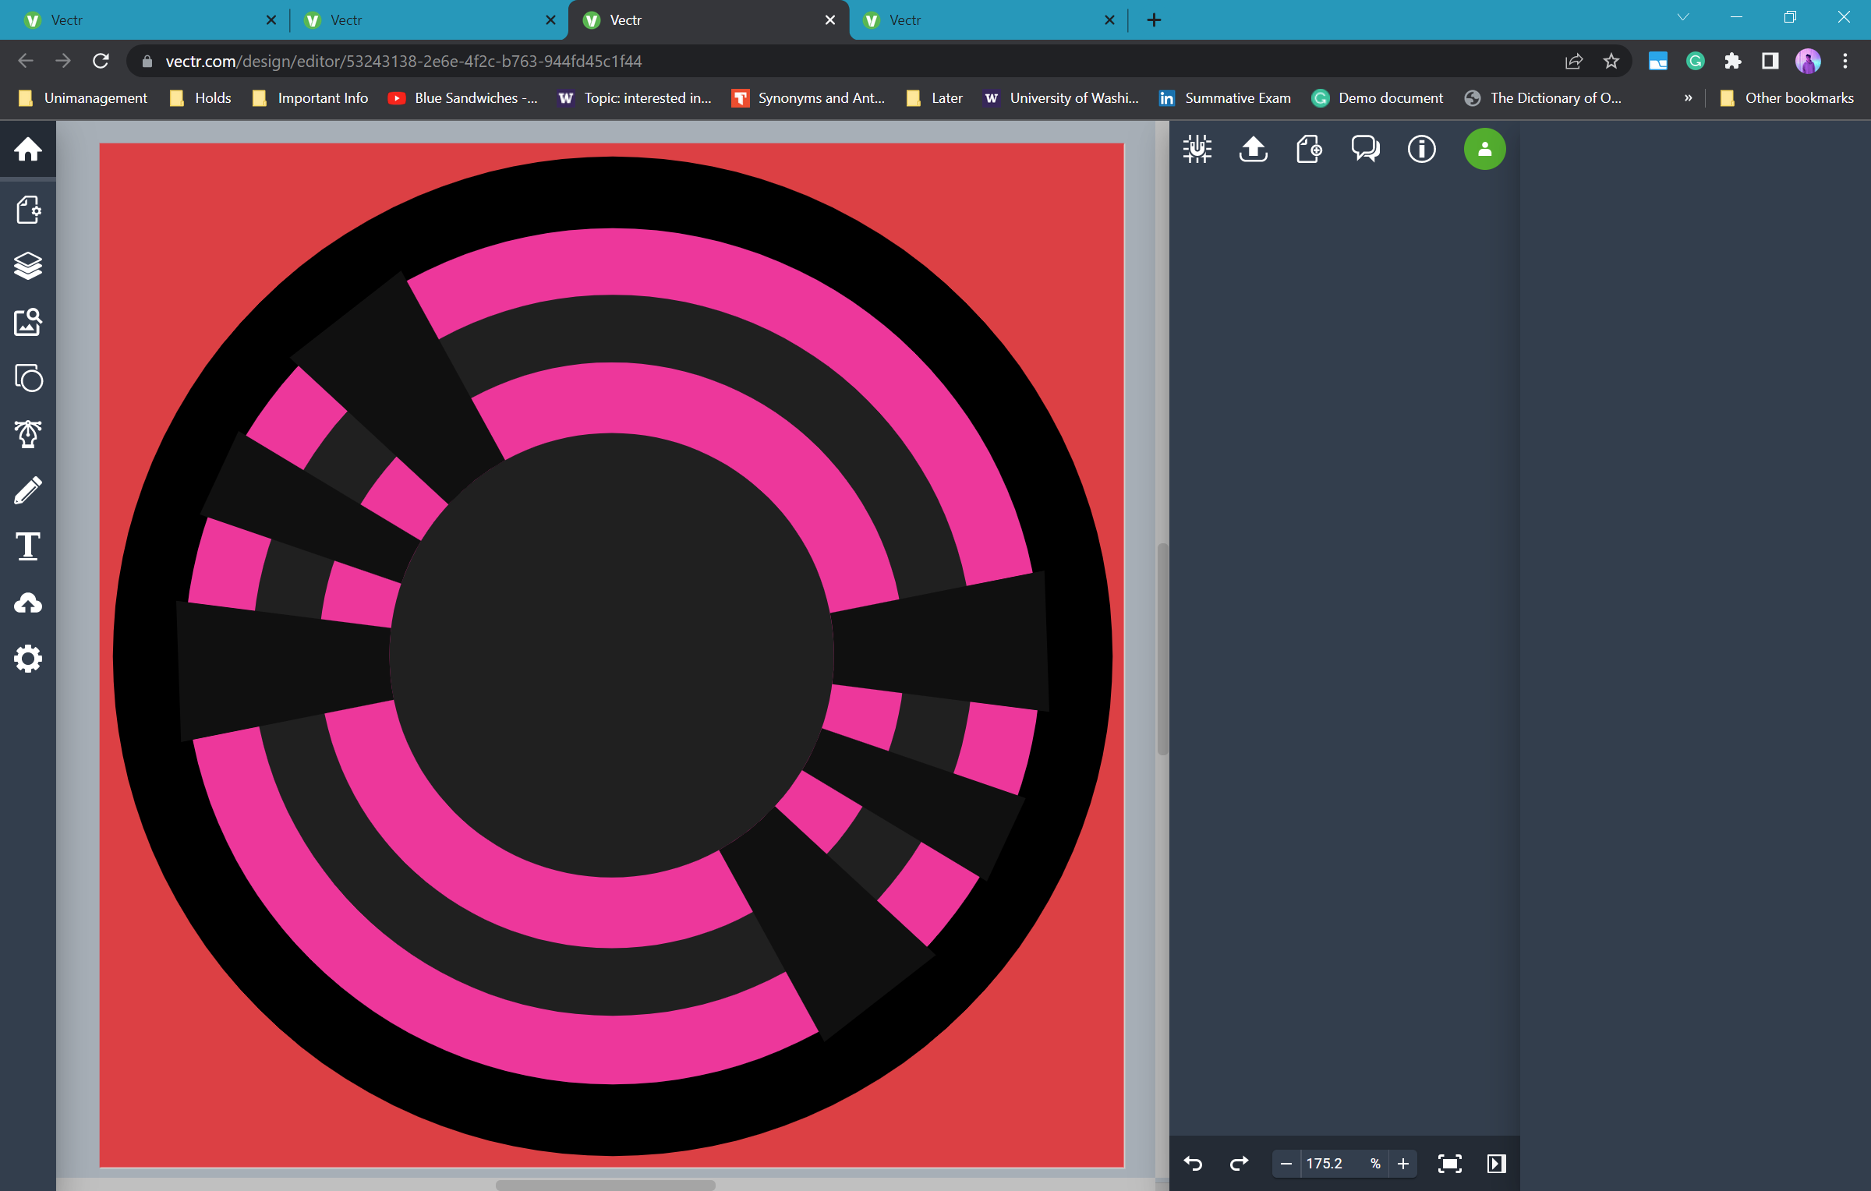
Task: Open the info icon
Action: point(1421,149)
